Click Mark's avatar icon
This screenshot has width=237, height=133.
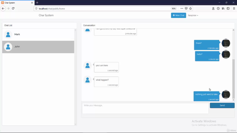8,34
